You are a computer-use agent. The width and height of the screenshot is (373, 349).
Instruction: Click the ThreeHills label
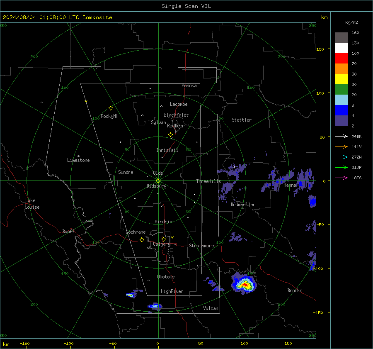tap(208, 181)
